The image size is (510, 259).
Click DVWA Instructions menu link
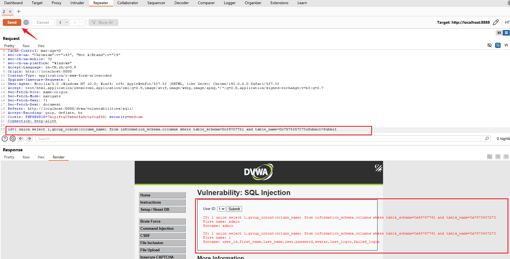point(162,202)
